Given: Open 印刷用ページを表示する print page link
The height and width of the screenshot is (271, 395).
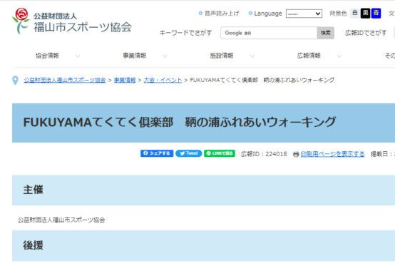Looking at the screenshot, I should (332, 154).
